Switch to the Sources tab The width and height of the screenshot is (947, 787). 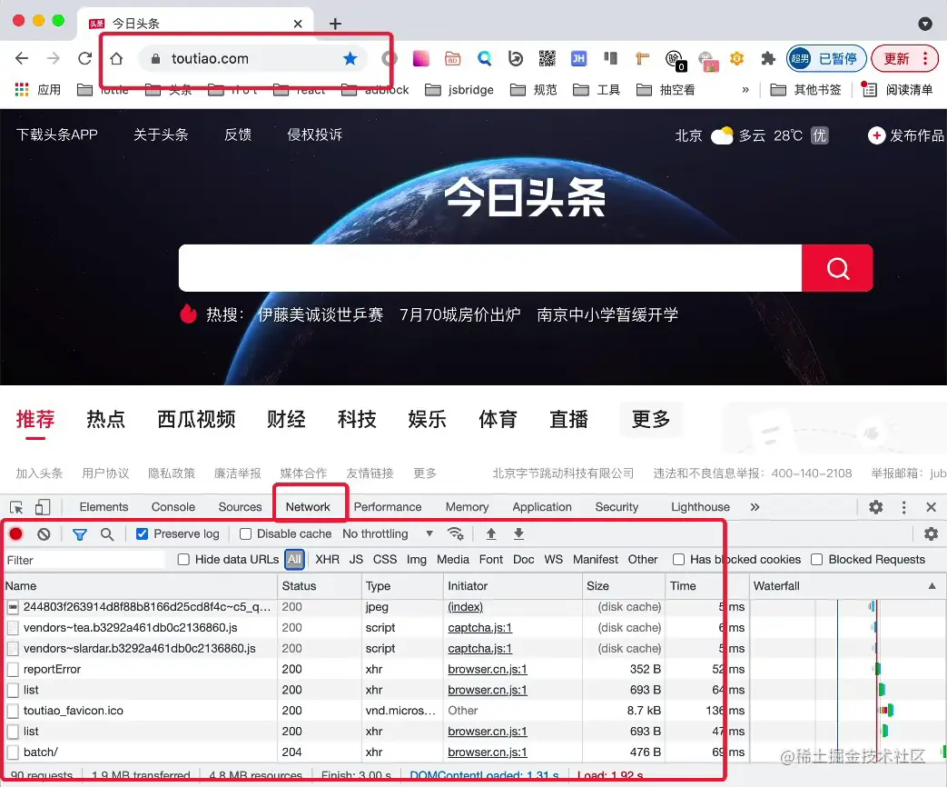241,507
